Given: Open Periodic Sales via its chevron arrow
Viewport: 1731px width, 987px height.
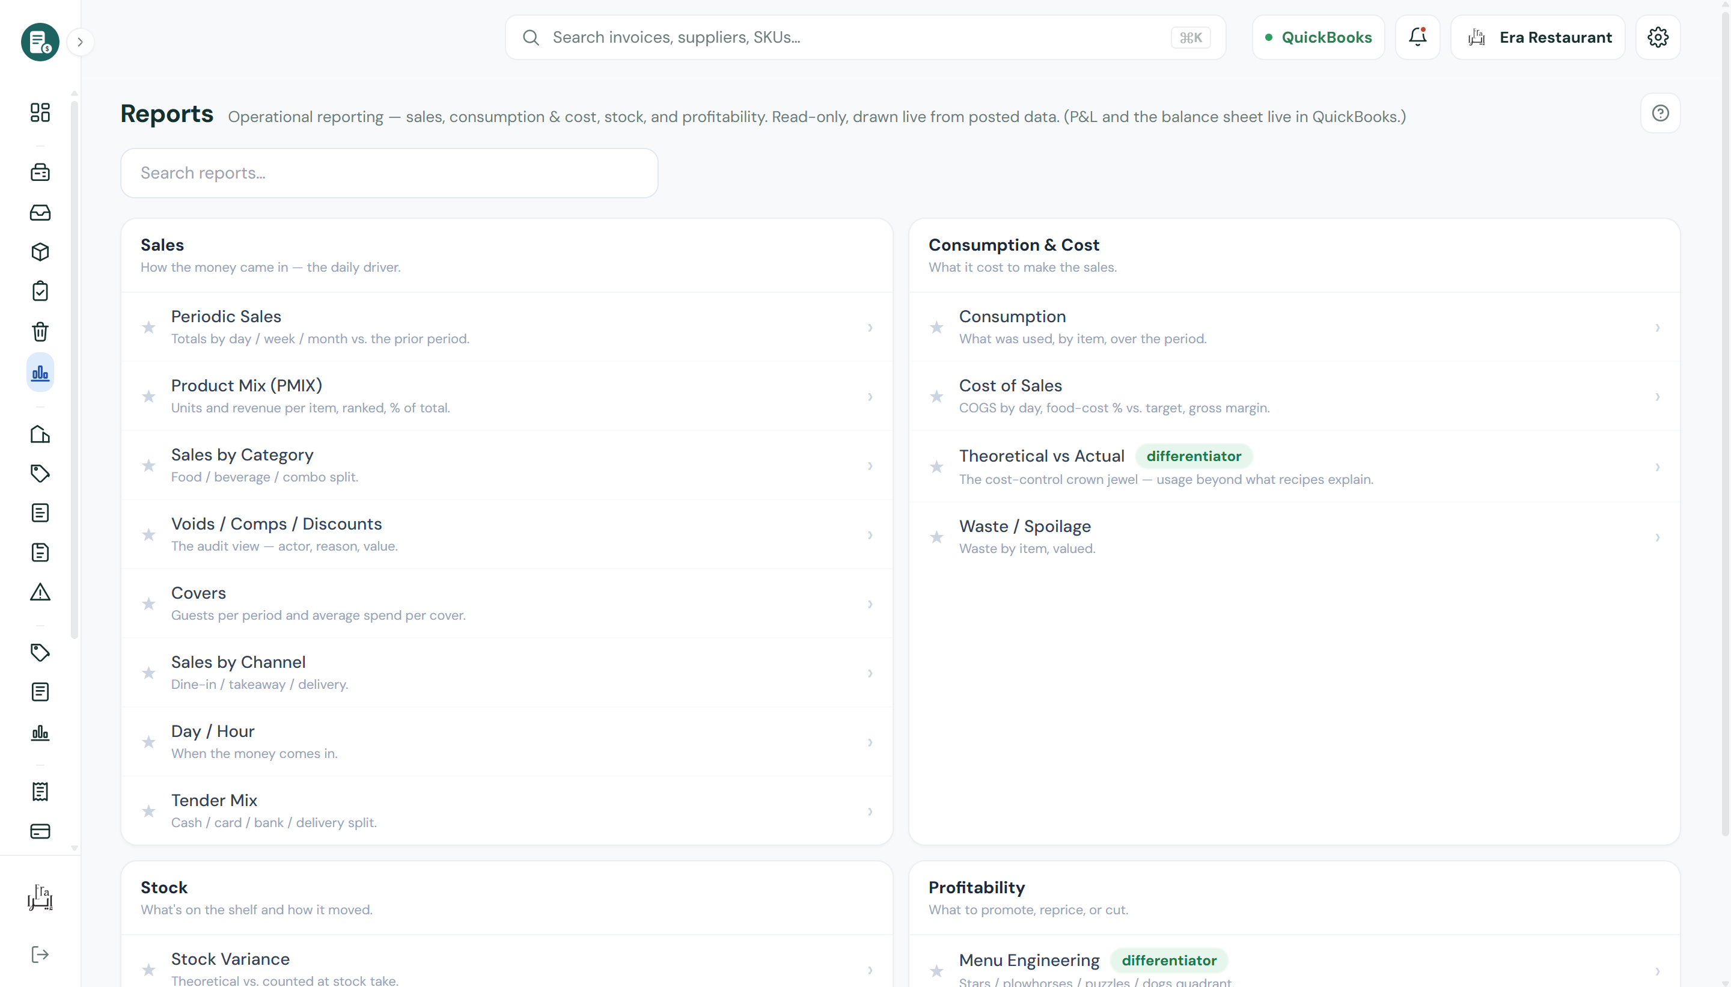Looking at the screenshot, I should [870, 328].
